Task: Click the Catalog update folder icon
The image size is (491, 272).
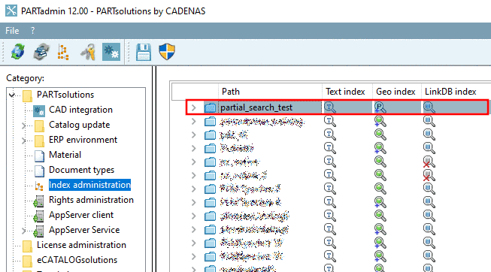Action: pyautogui.click(x=39, y=125)
